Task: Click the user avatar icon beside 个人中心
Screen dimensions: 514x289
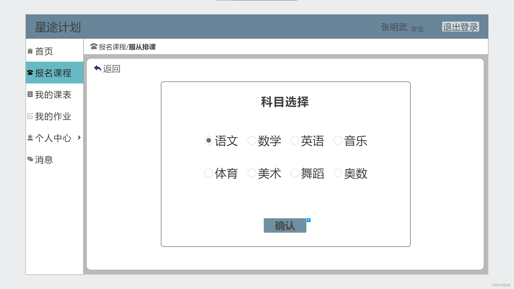Action: click(x=30, y=138)
